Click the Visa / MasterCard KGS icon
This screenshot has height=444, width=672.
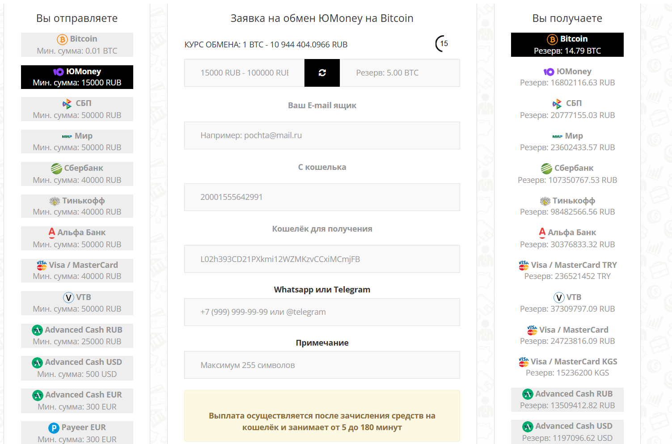tap(524, 362)
